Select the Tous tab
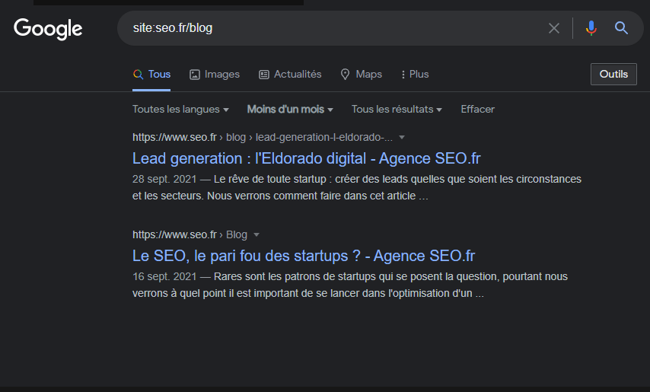The height and width of the screenshot is (392, 650). (151, 74)
